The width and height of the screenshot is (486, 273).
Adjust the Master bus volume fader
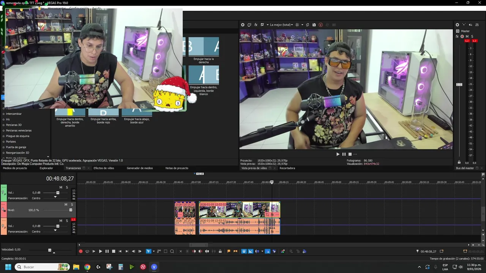[459, 85]
